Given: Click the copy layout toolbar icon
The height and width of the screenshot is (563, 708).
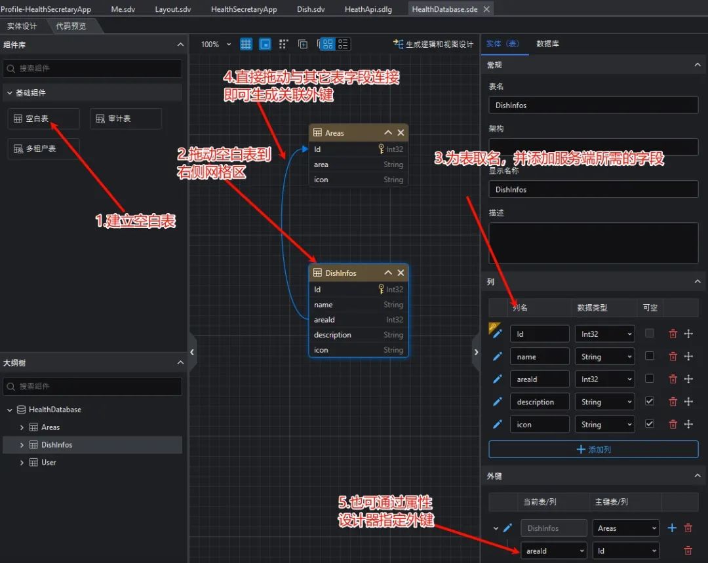Looking at the screenshot, I should [x=302, y=45].
